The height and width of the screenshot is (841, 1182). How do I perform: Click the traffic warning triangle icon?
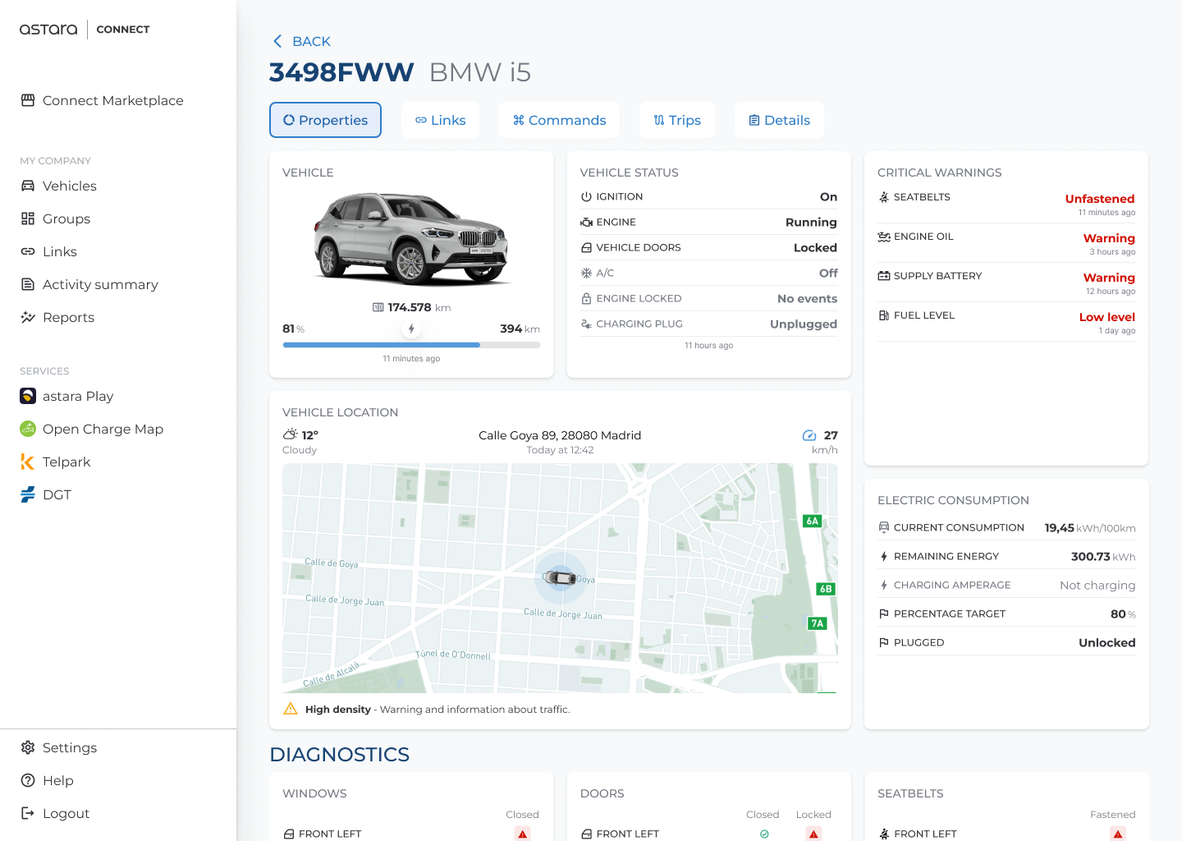[291, 709]
